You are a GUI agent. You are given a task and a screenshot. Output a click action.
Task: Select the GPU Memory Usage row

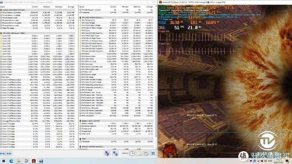coord(116,74)
